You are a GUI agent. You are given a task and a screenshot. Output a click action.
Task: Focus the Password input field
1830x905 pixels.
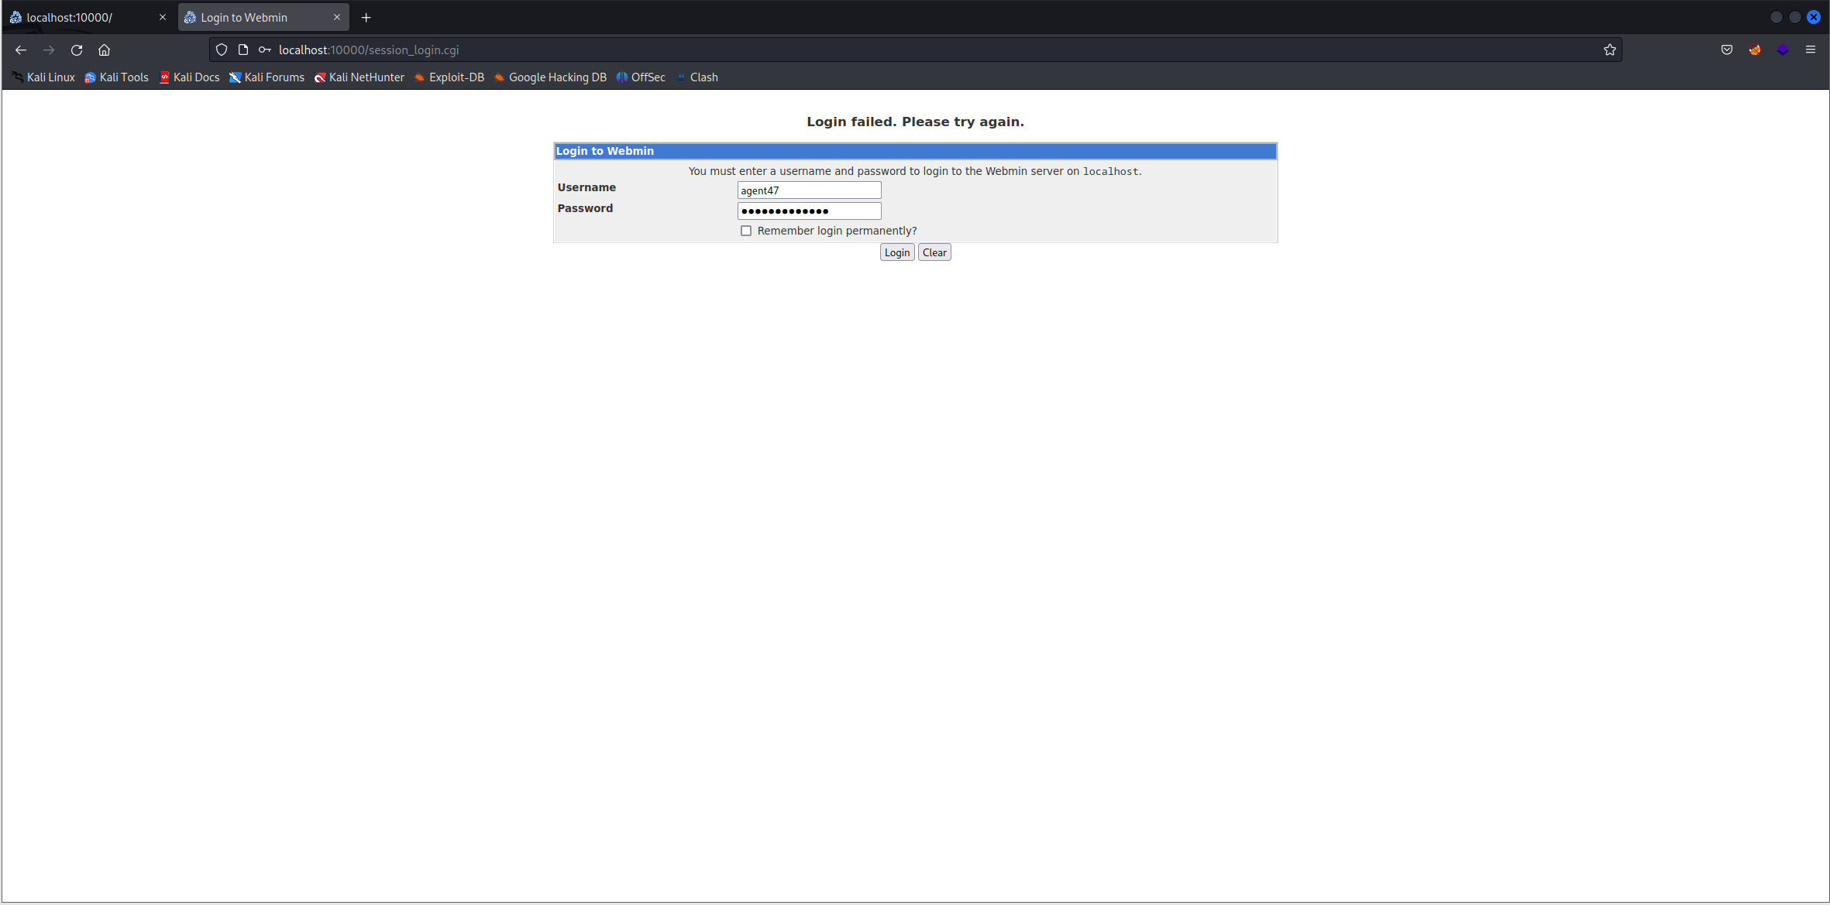tap(808, 211)
